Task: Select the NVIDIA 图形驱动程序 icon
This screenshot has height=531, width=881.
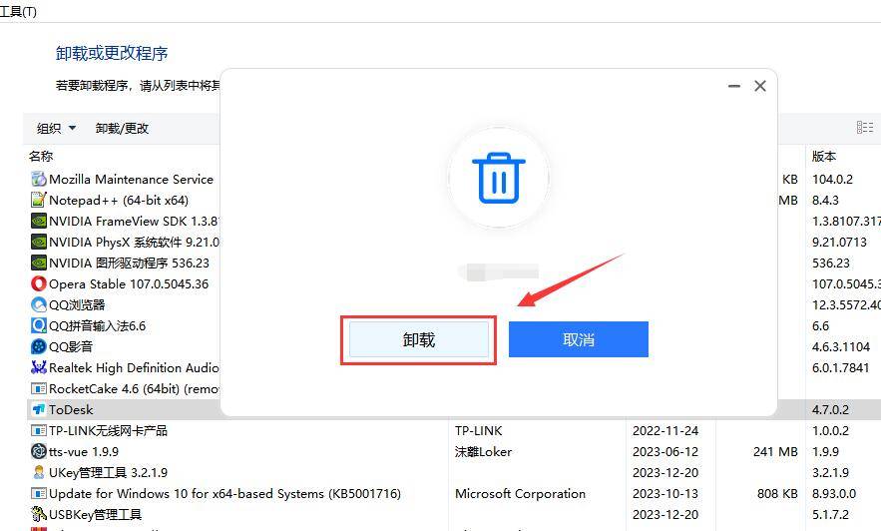Action: (38, 263)
